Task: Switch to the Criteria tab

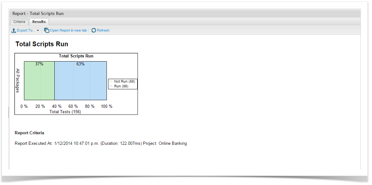Action: [19, 22]
